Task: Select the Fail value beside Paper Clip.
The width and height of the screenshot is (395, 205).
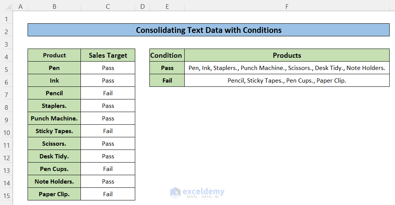Action: coord(108,194)
